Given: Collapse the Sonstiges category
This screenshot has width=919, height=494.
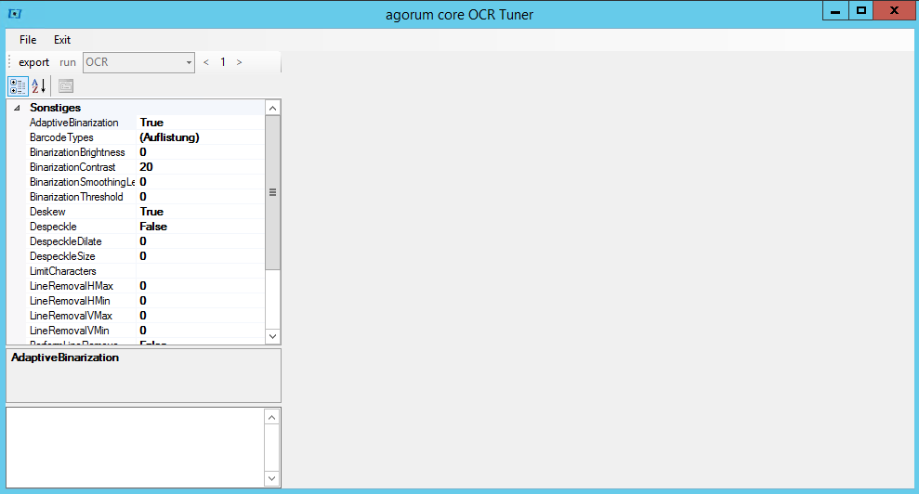Looking at the screenshot, I should coord(17,108).
